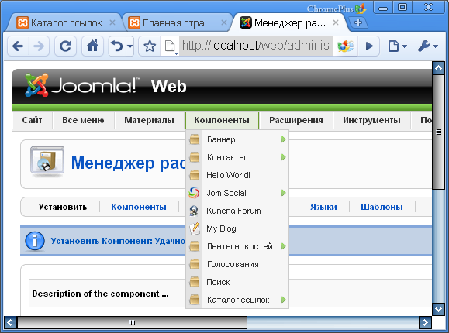
Task: Click the horizontal scrollbar right arrow
Action: click(x=425, y=322)
